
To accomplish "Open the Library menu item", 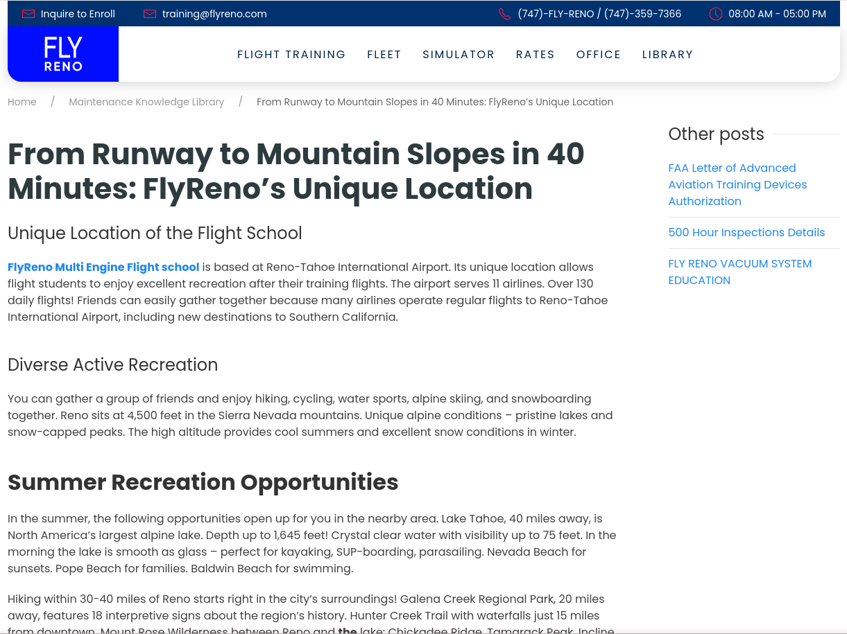I will click(x=667, y=55).
